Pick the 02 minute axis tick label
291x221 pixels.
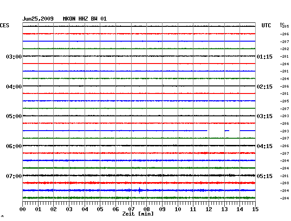(x=53, y=209)
